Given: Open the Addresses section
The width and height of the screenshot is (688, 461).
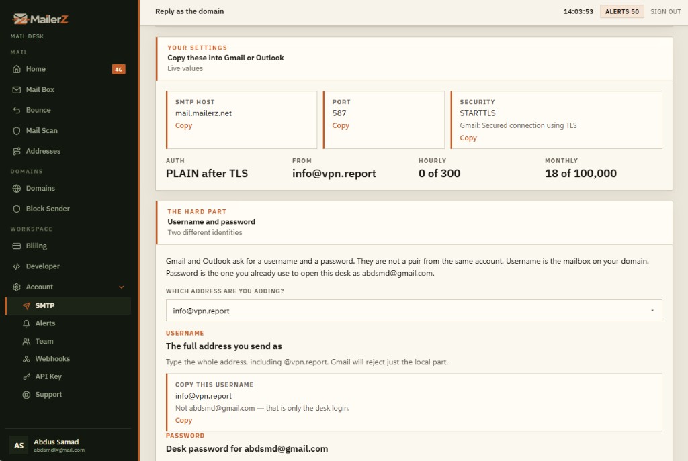Looking at the screenshot, I should tap(68, 151).
